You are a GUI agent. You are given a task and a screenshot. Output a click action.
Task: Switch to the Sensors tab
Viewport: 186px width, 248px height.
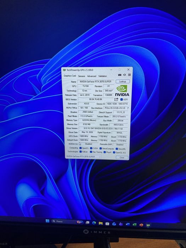point(81,76)
